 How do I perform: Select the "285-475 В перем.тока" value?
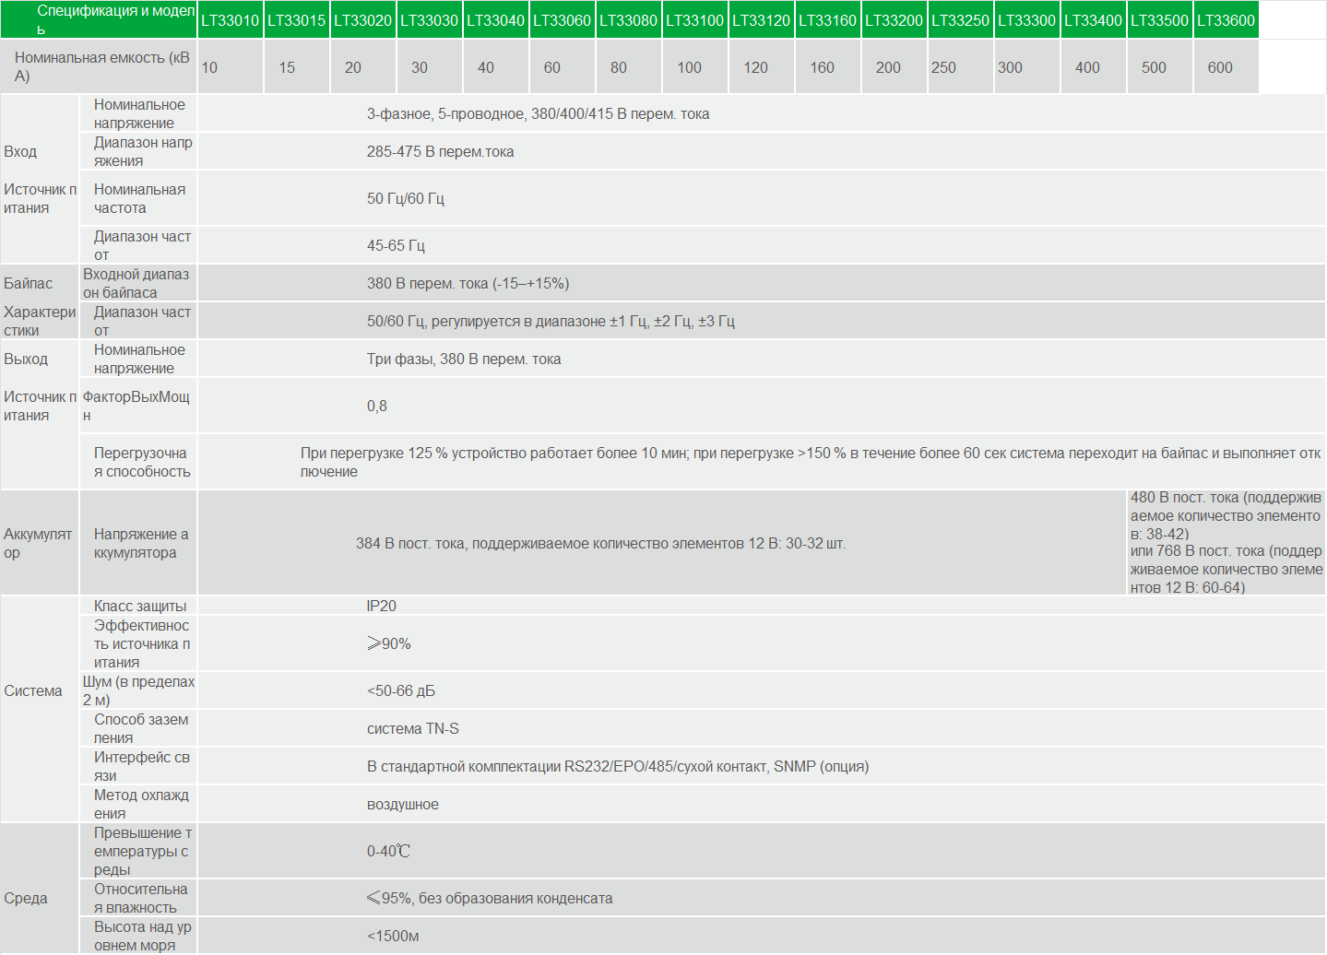[x=440, y=152]
